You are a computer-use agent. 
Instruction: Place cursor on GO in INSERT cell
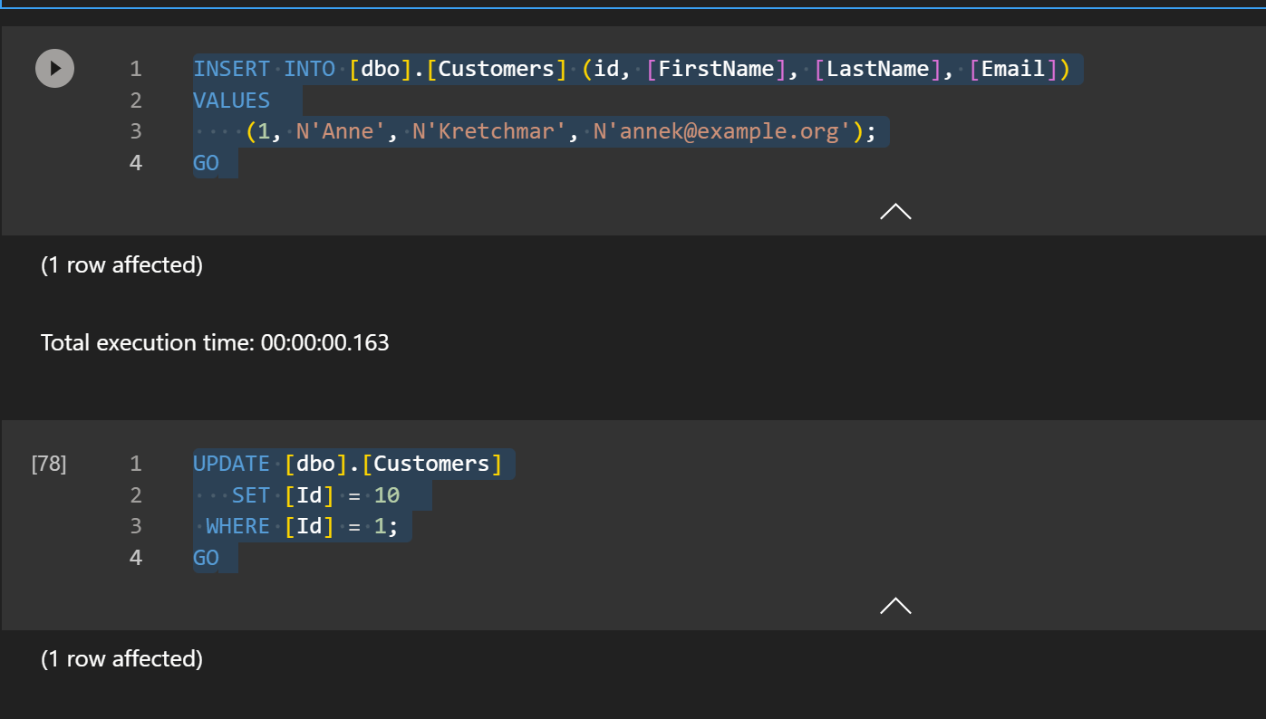pyautogui.click(x=206, y=163)
